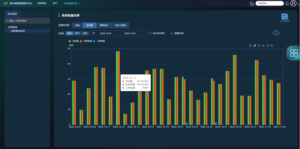This screenshot has height=149, width=300.
Task: Switch chart to bar view icon
Action: (x=255, y=45)
